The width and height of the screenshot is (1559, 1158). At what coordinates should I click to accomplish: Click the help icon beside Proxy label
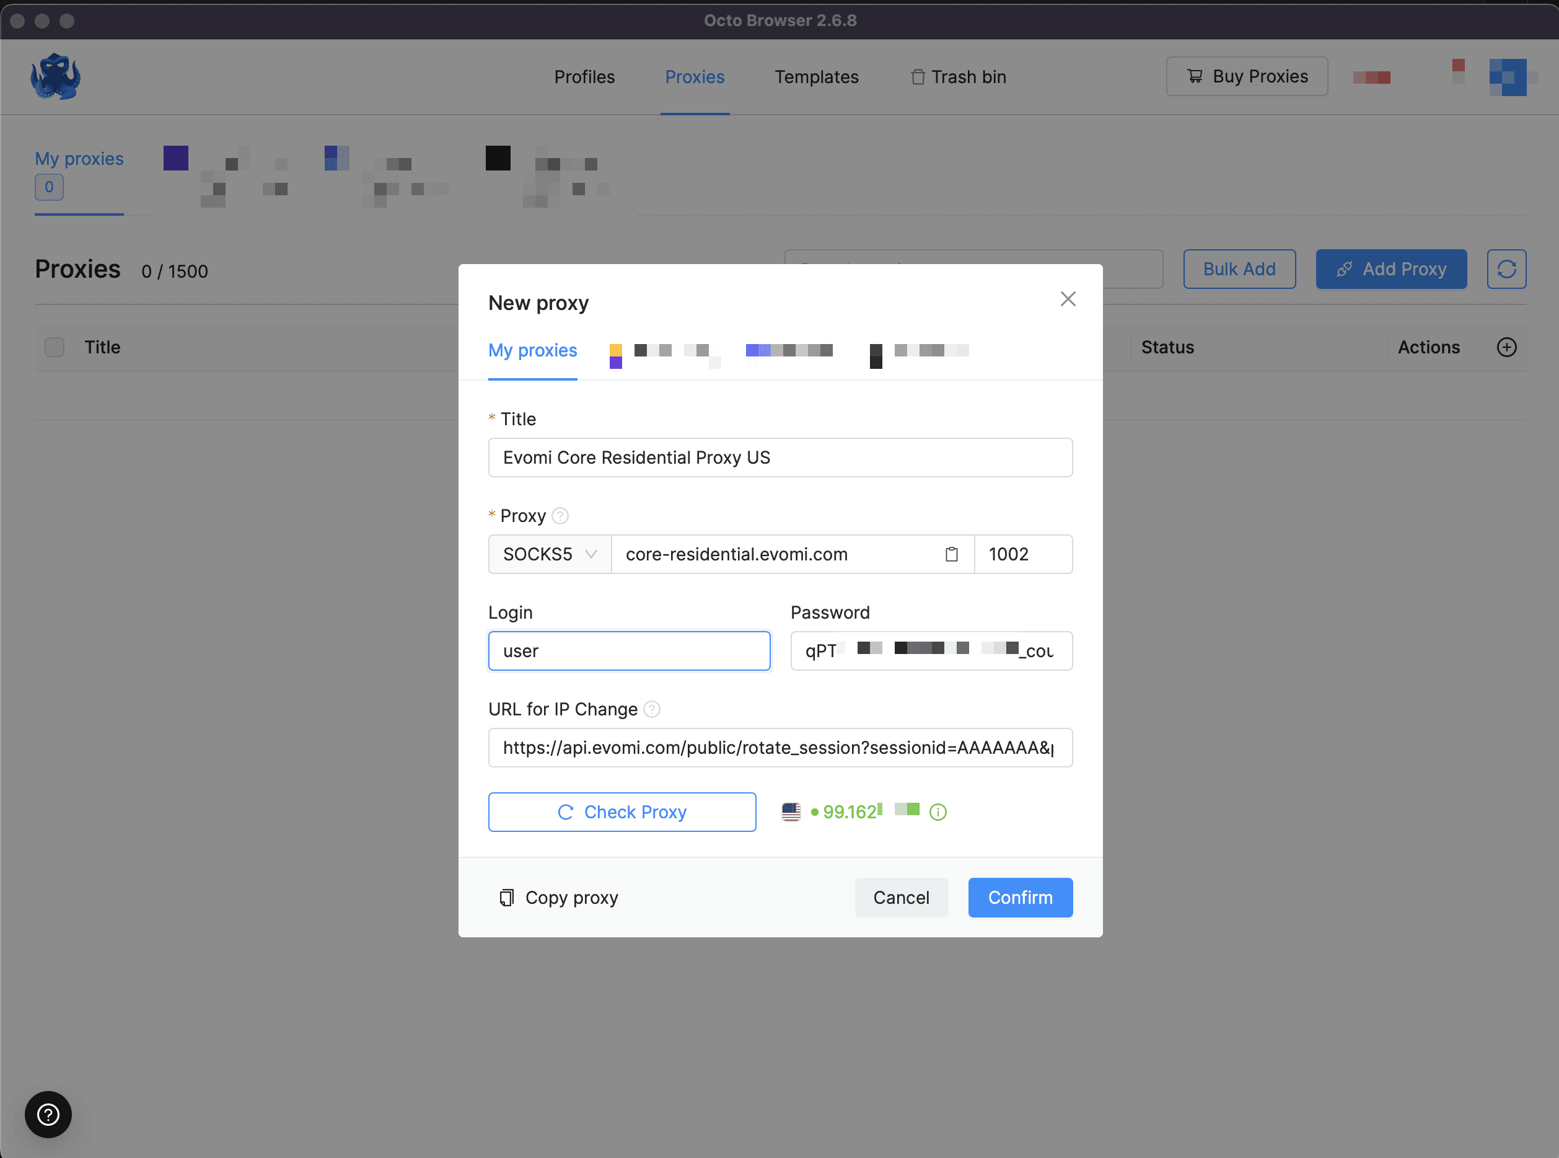[560, 516]
